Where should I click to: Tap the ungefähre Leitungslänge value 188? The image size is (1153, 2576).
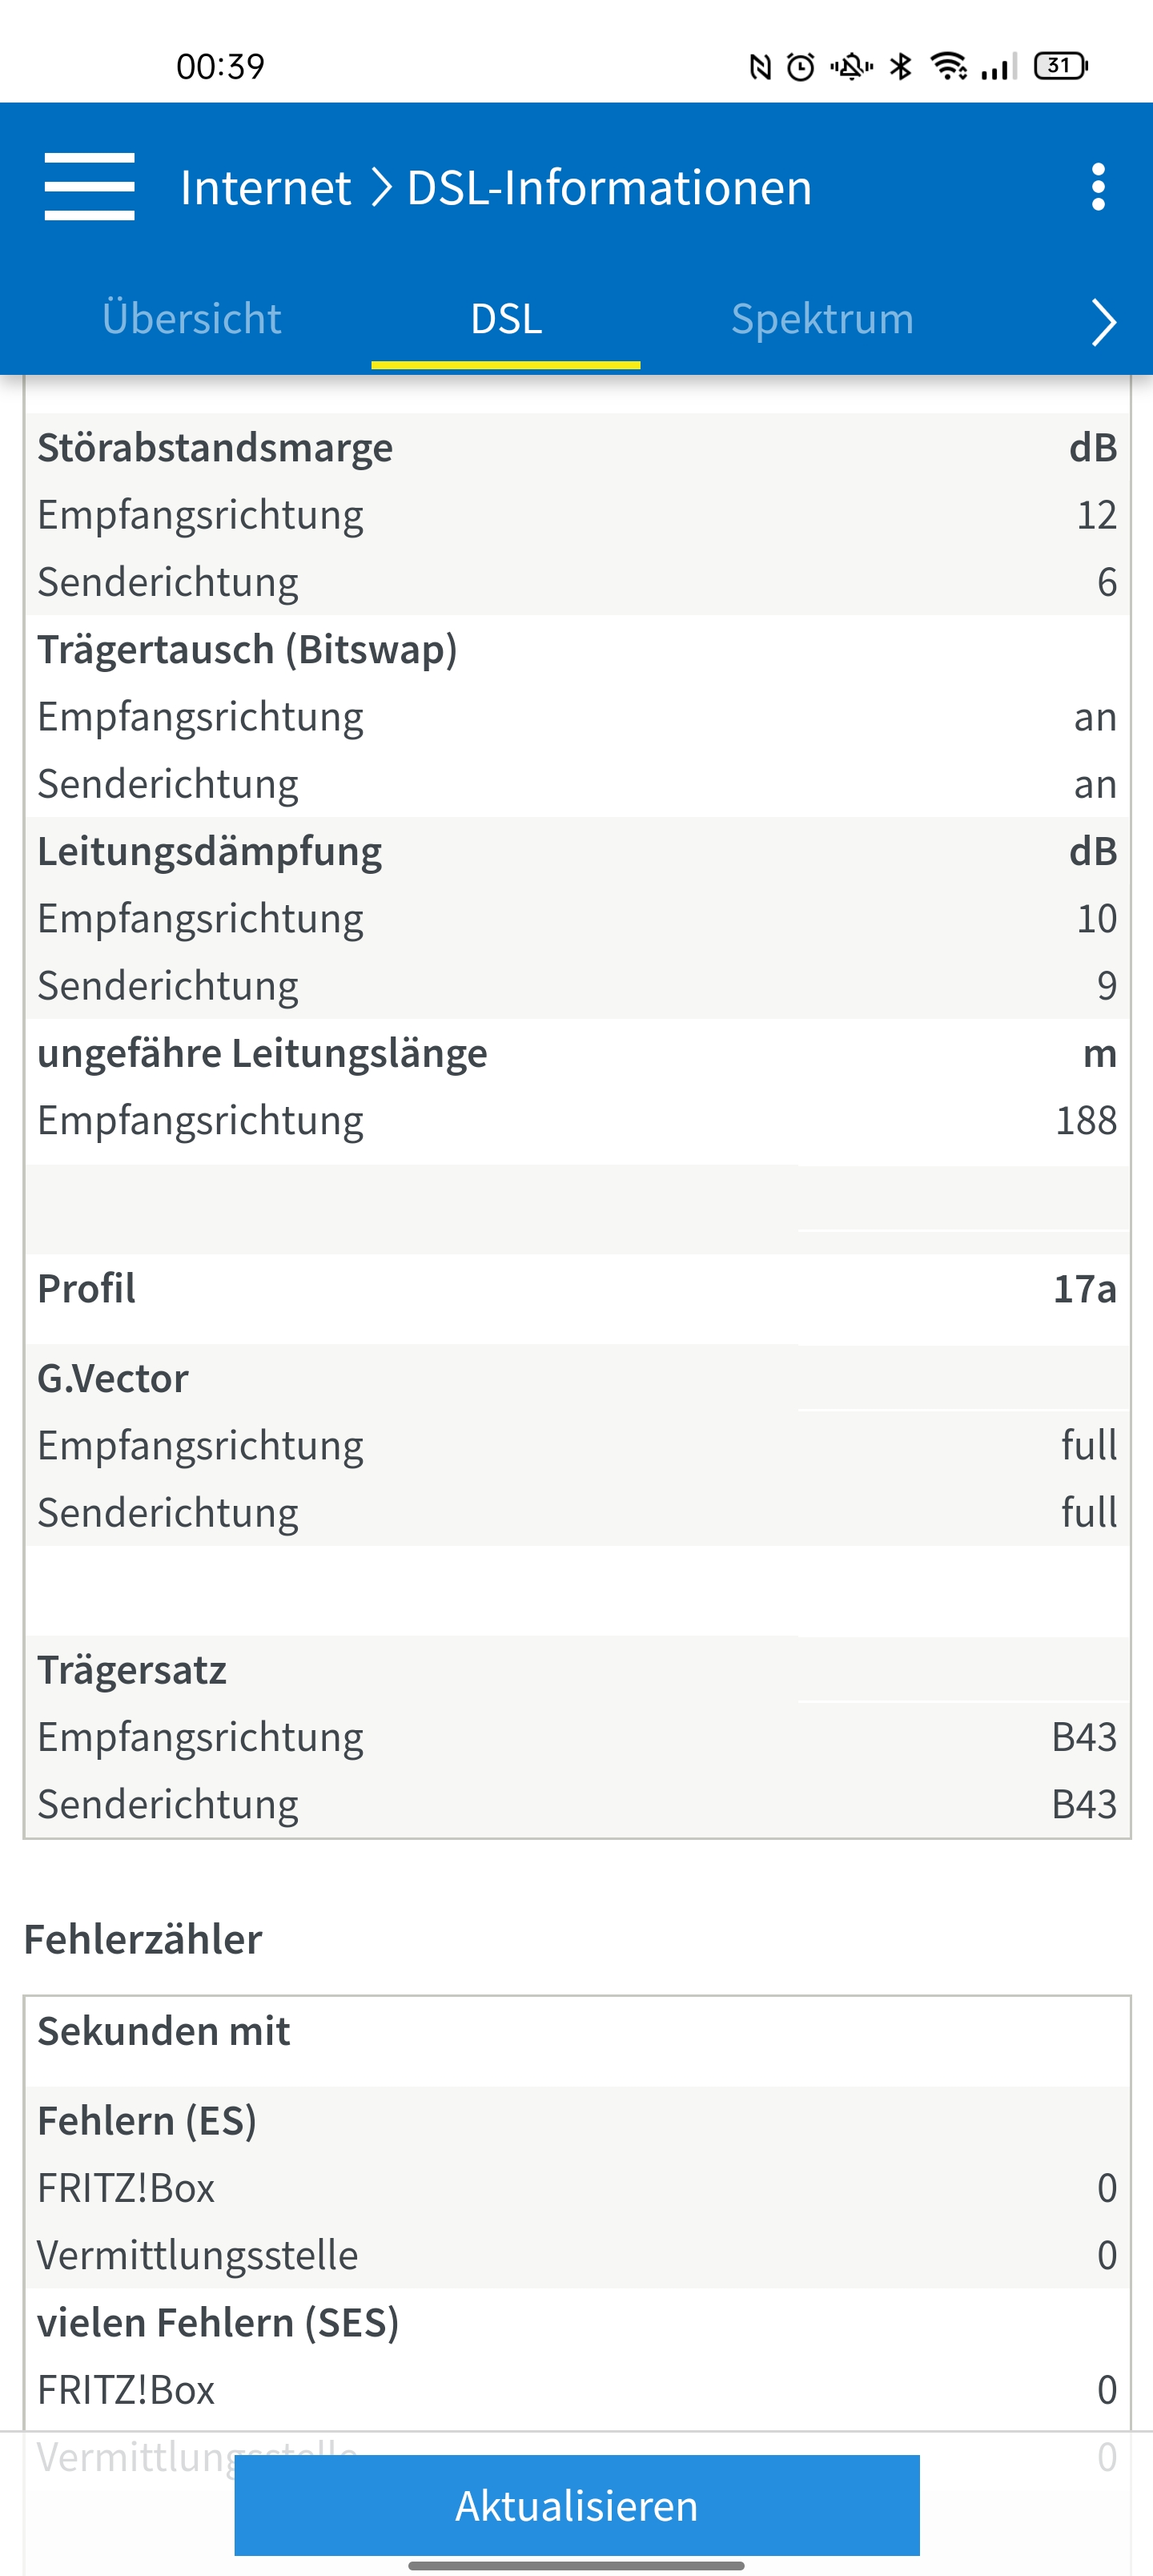coord(1086,1120)
